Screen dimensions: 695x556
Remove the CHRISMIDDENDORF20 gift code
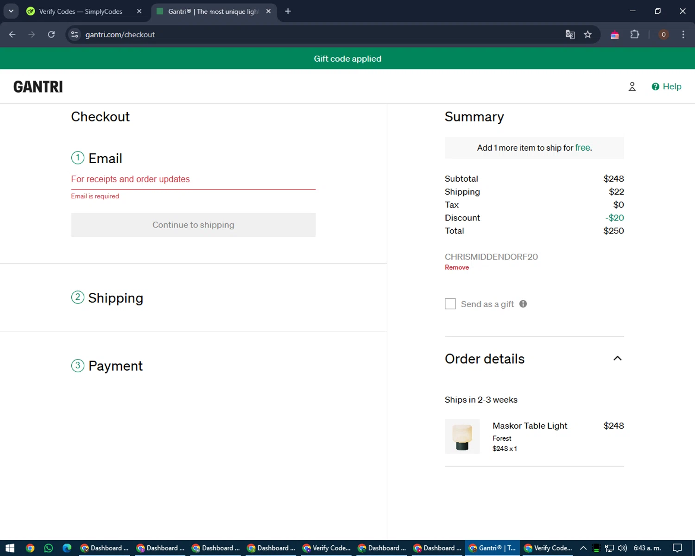(x=456, y=267)
